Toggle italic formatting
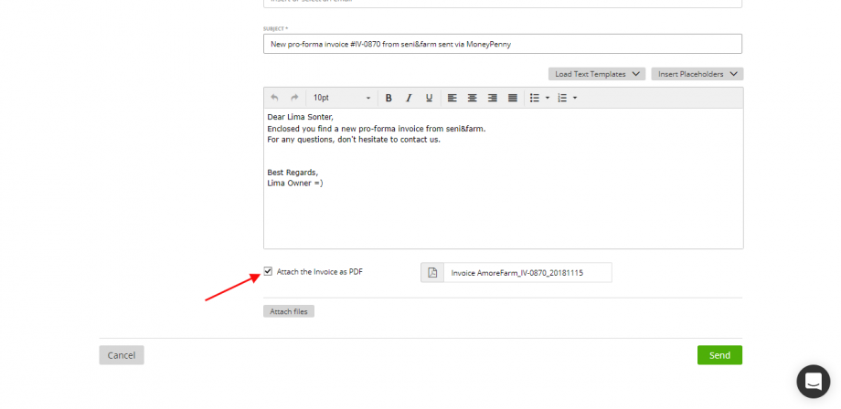 click(x=409, y=98)
